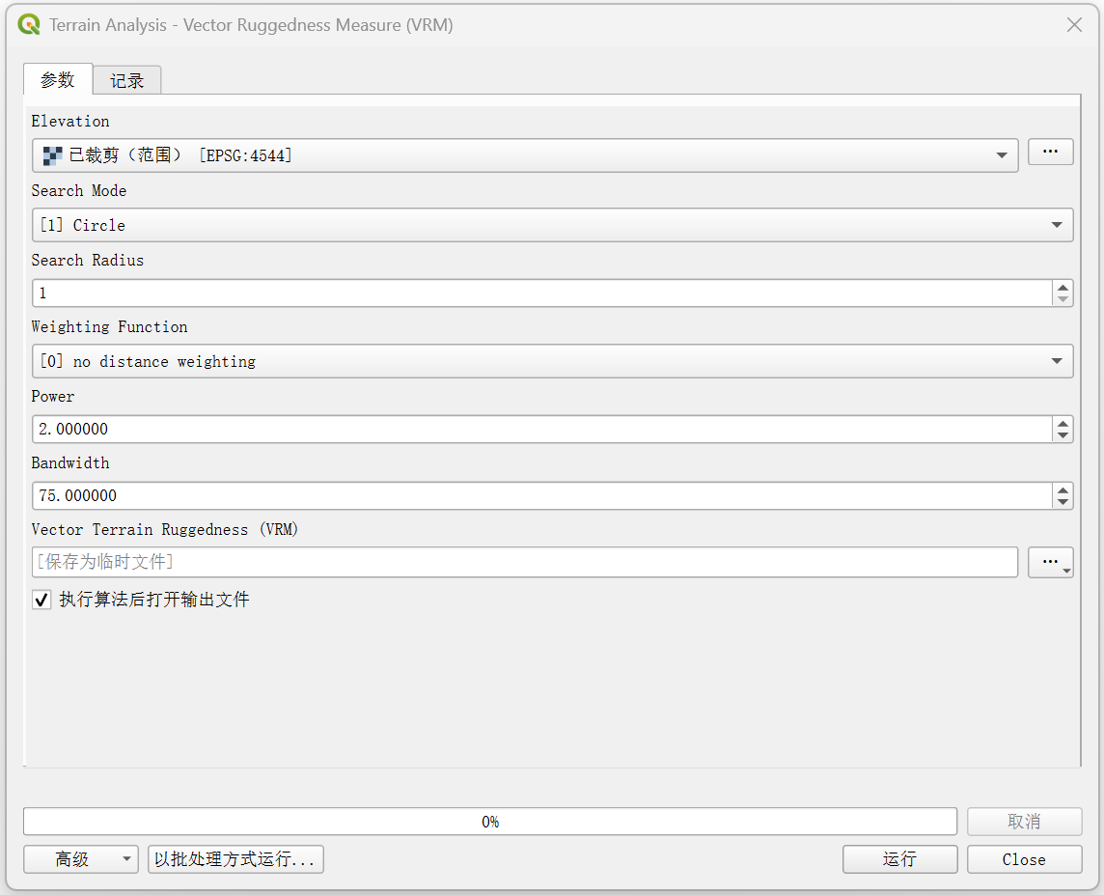Switch to the 记录 log tab
The width and height of the screenshot is (1104, 895).
tap(126, 81)
